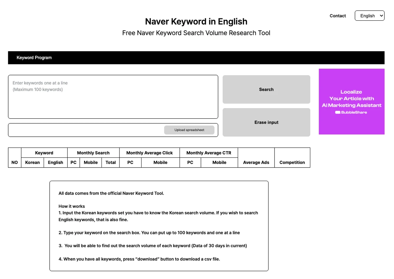Select the Keyword Program tab
Image resolution: width=394 pixels, height=279 pixels.
tap(34, 58)
